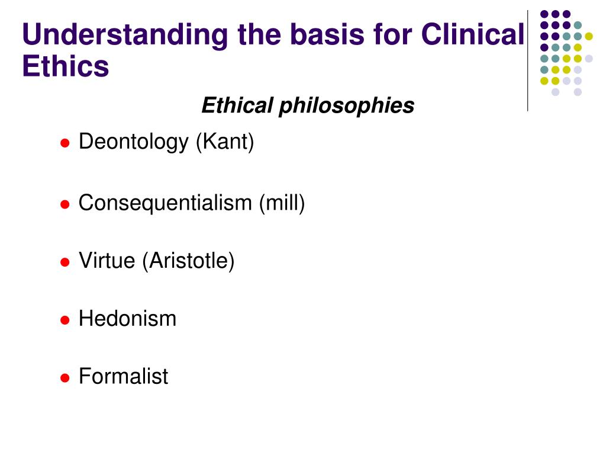This screenshot has height=455, width=606.
Task: Click the word 'Clinical' in the title
Action: click(473, 34)
